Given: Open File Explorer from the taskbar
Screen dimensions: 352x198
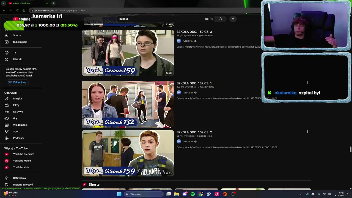Looking at the screenshot, I should (x=177, y=194).
